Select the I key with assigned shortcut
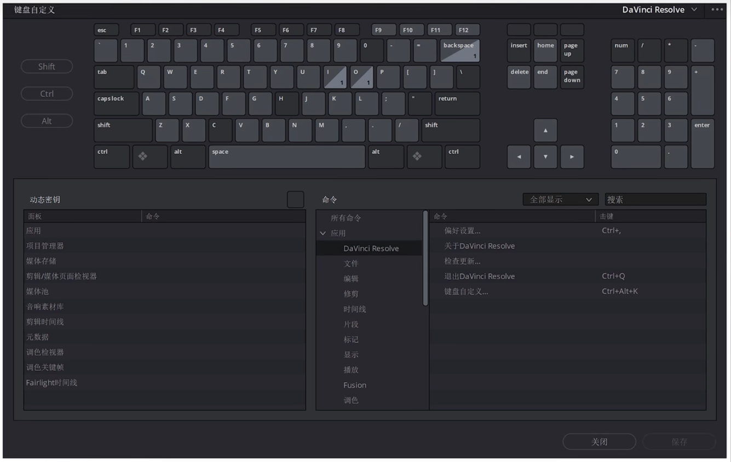Image resolution: width=731 pixels, height=462 pixels. (335, 77)
